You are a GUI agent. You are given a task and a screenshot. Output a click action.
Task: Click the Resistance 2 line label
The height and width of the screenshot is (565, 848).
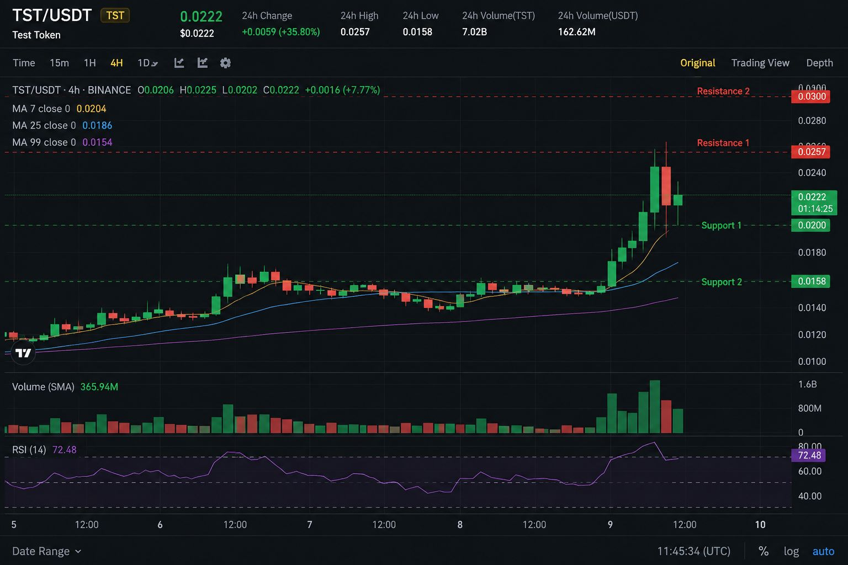[723, 91]
